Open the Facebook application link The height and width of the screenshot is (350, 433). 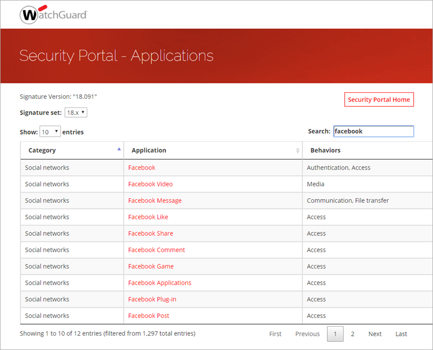pyautogui.click(x=141, y=167)
